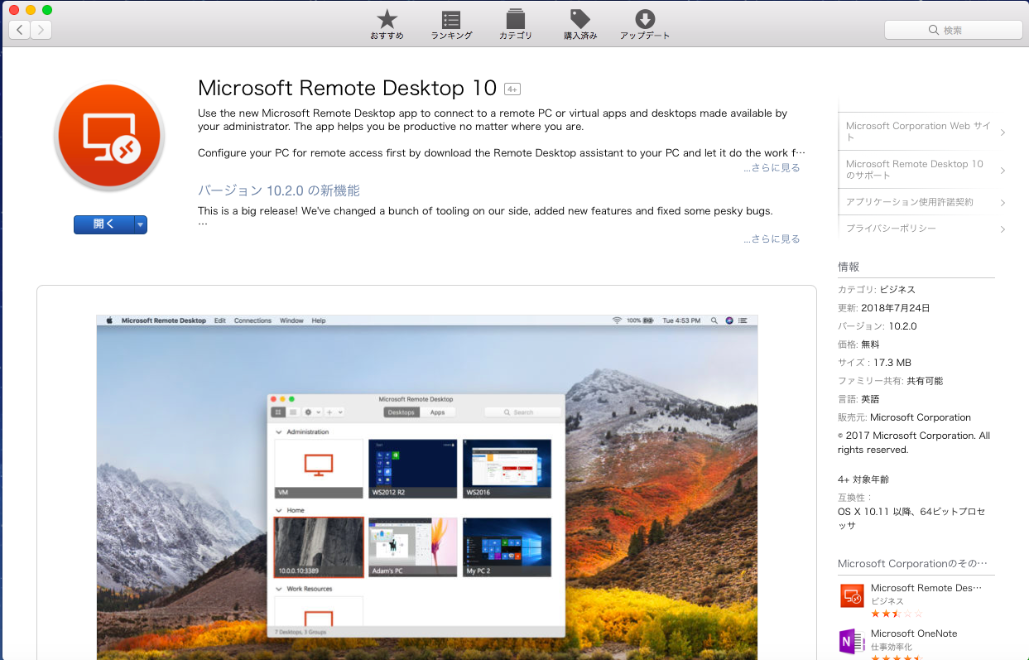The width and height of the screenshot is (1029, 660).
Task: Select the おすすめ (Featured) star icon
Action: pyautogui.click(x=386, y=22)
